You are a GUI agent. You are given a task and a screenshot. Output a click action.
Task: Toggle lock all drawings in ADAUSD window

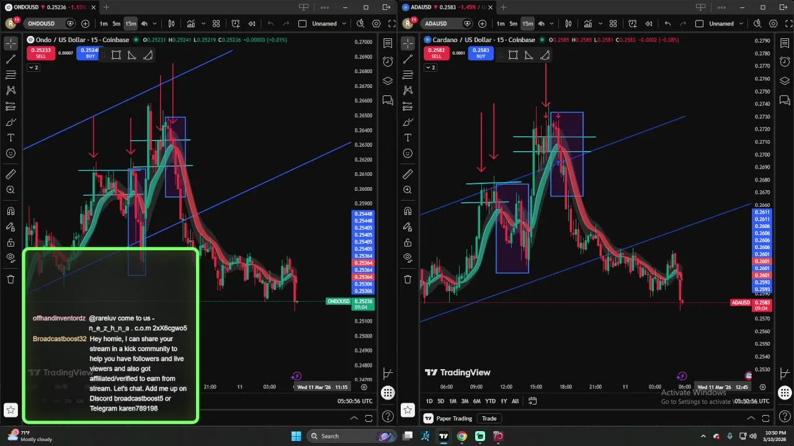(x=408, y=242)
